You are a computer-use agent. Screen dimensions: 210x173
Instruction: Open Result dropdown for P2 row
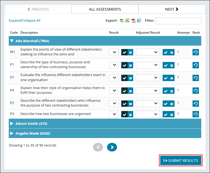coord(114,104)
